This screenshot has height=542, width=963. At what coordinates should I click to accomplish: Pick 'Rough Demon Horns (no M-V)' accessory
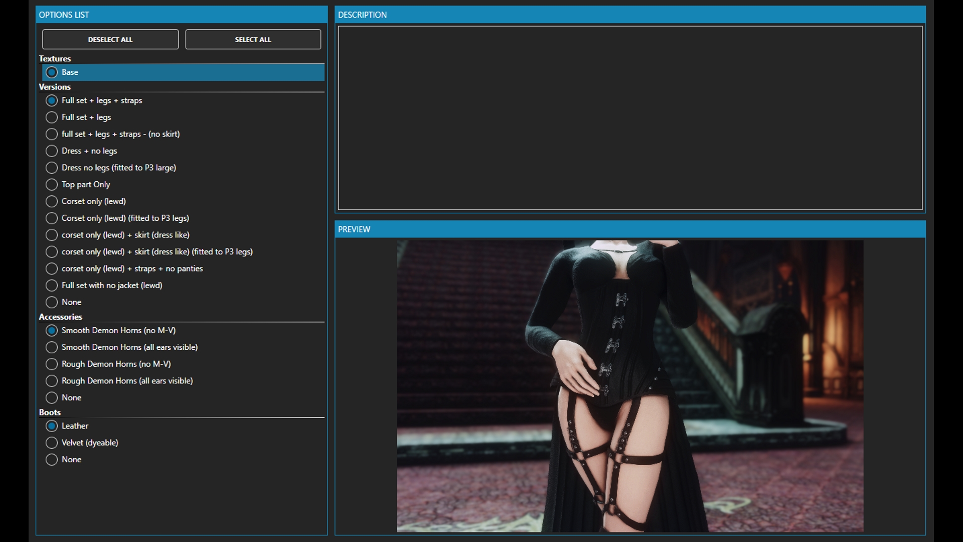pos(108,364)
